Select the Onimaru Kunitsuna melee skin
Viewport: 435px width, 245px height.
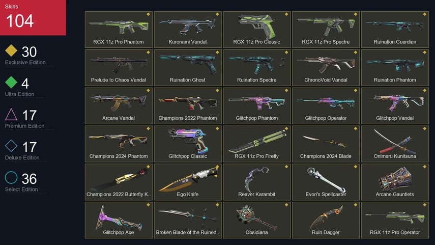point(395,144)
